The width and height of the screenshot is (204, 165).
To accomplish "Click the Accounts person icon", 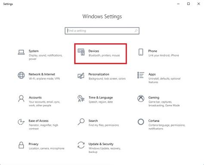I will tap(21, 98).
